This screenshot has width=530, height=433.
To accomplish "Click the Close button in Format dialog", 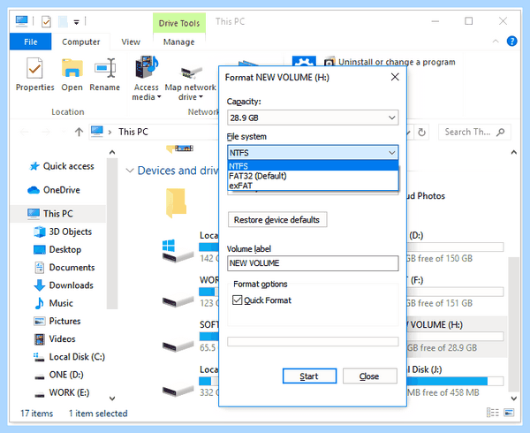I will (x=369, y=376).
